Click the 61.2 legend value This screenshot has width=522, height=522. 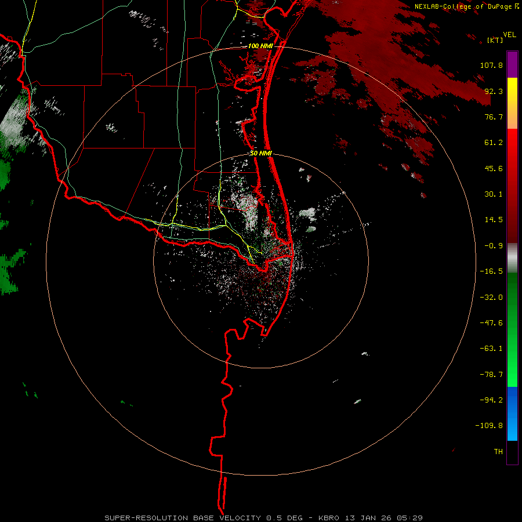(x=494, y=143)
